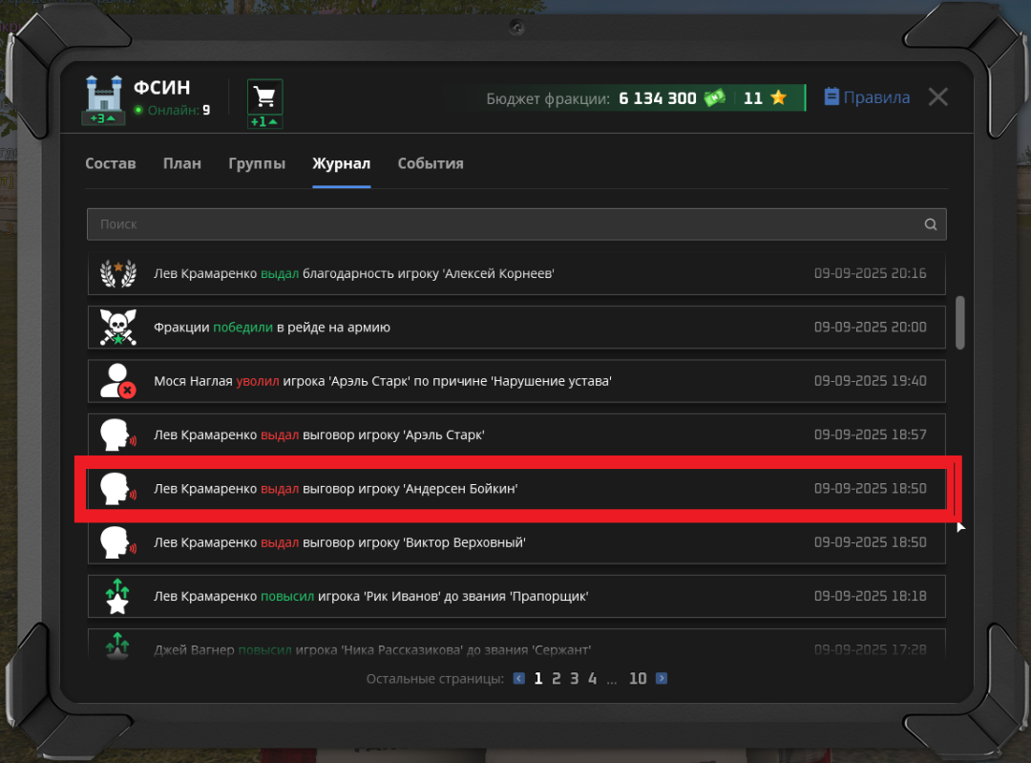Click the laurel wreath commendation icon
The height and width of the screenshot is (763, 1031).
(x=118, y=274)
